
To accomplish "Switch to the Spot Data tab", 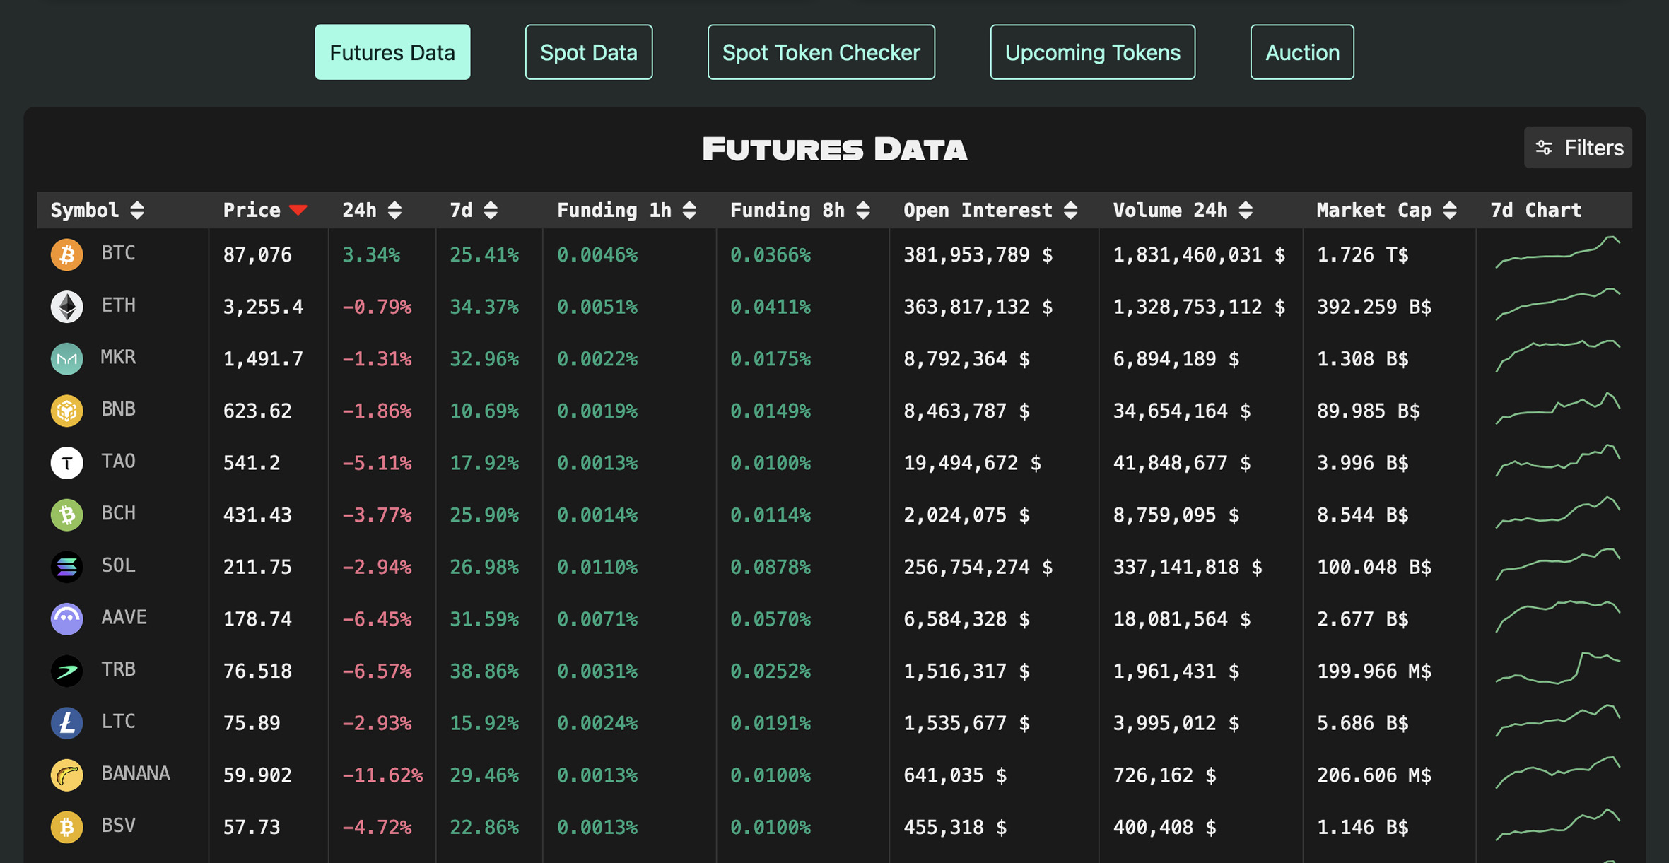I will point(588,52).
